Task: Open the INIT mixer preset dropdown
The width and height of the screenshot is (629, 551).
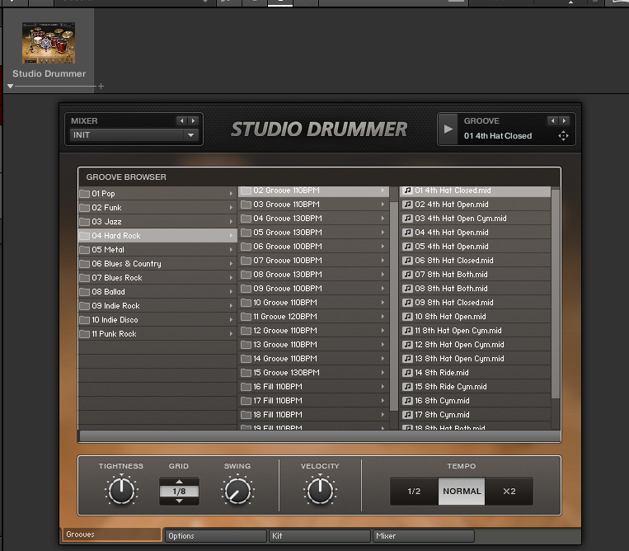Action: 134,135
